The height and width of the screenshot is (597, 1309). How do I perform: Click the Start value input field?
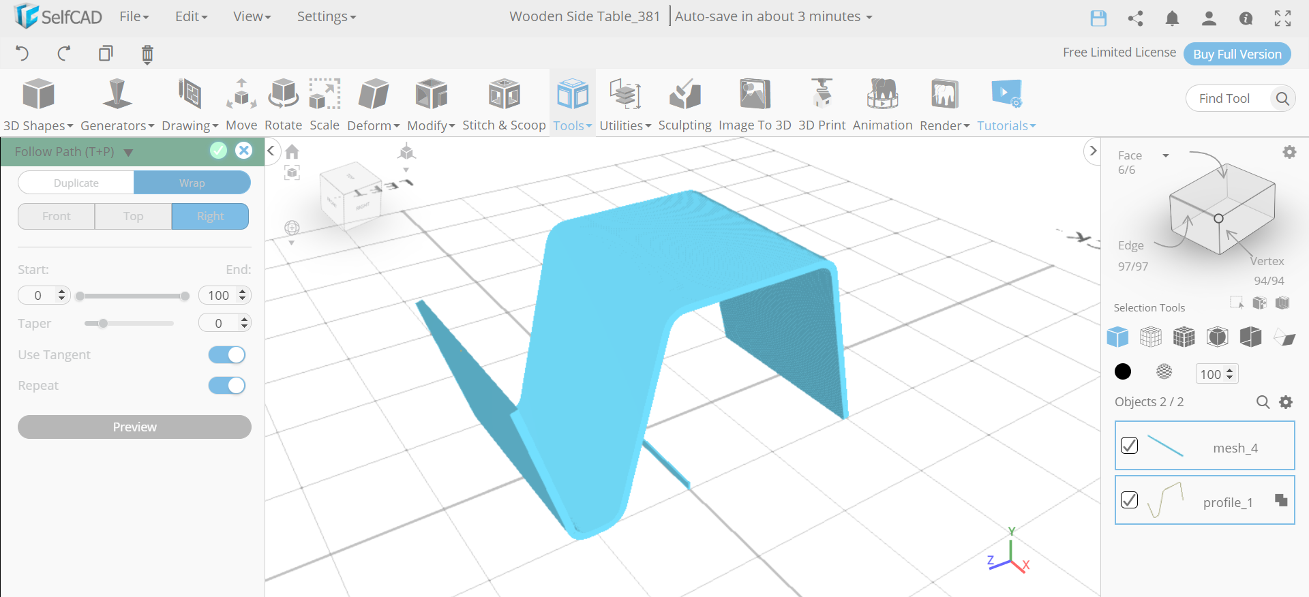pyautogui.click(x=44, y=295)
